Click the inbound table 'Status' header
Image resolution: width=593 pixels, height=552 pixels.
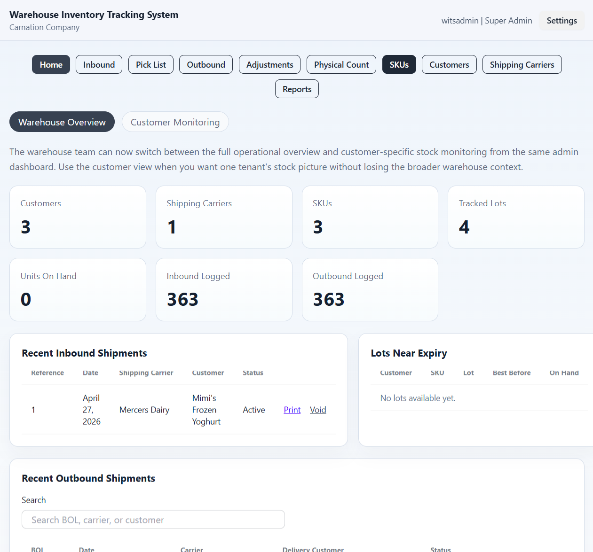click(x=253, y=373)
